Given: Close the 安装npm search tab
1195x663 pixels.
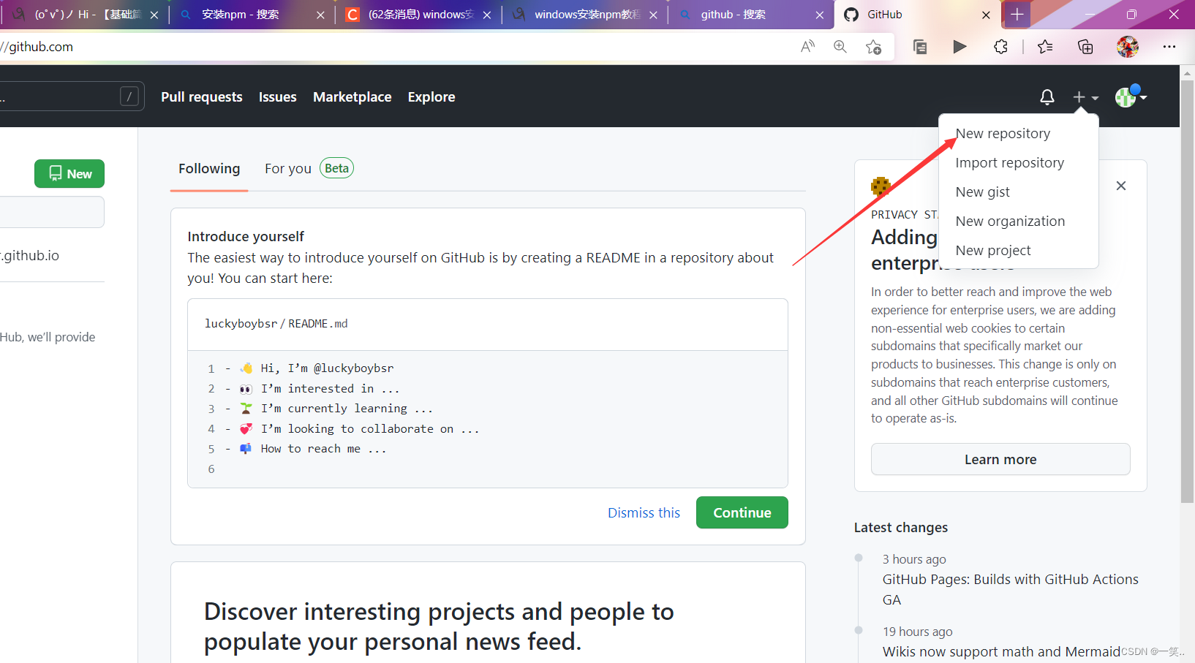Looking at the screenshot, I should click(320, 15).
